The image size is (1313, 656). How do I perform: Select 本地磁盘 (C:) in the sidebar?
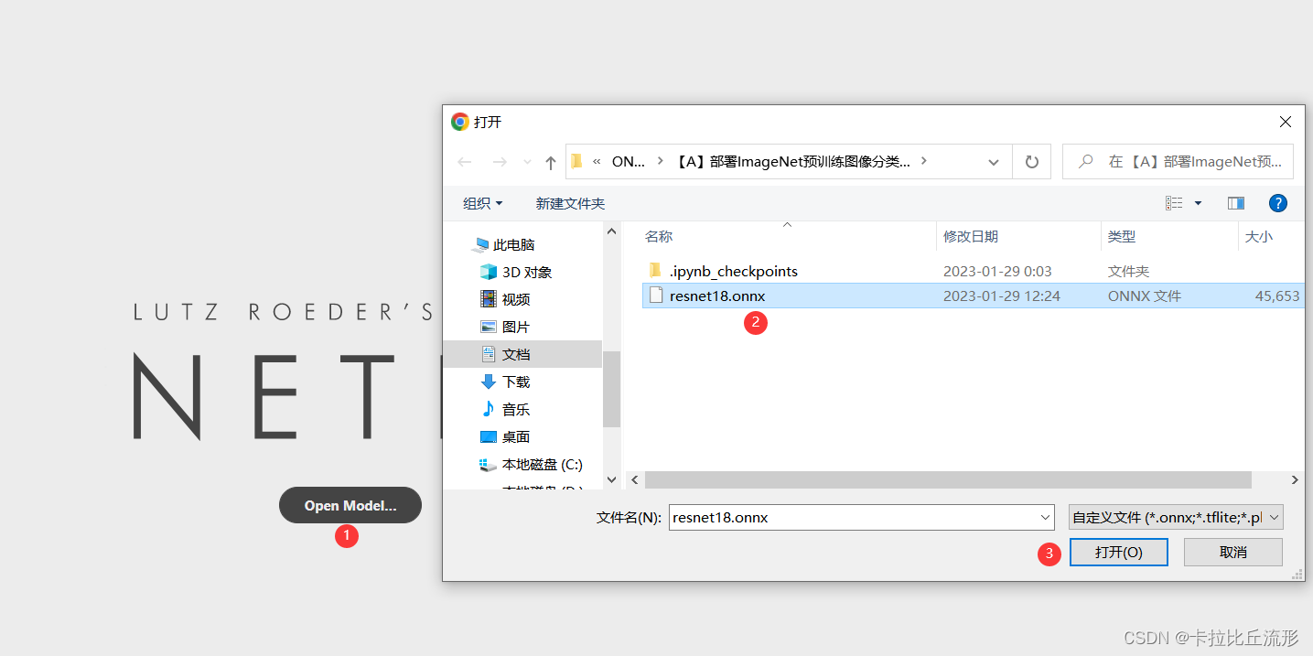click(532, 464)
